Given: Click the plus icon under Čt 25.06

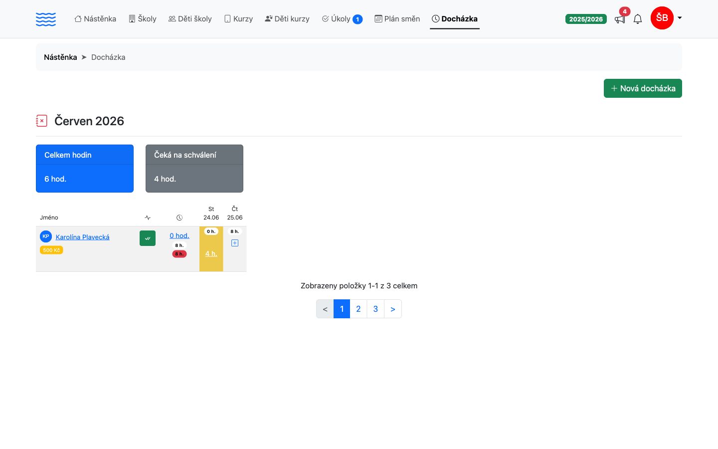Looking at the screenshot, I should (235, 243).
